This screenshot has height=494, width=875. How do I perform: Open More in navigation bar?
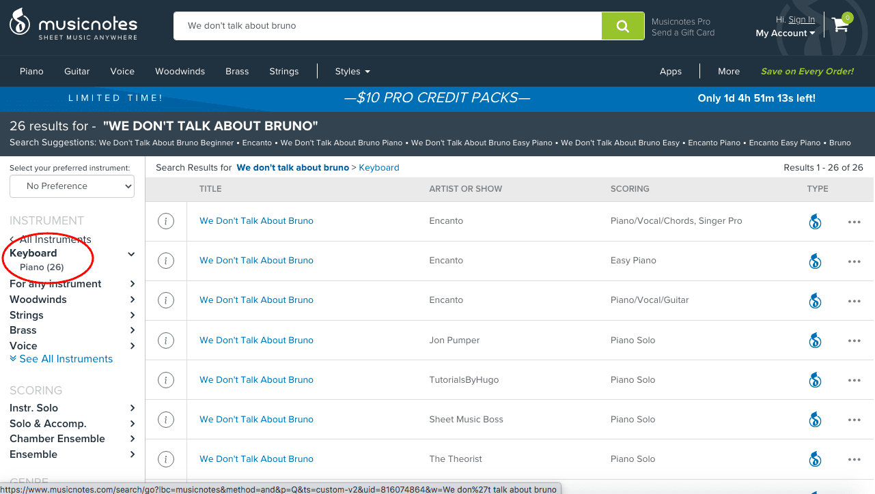pyautogui.click(x=729, y=72)
